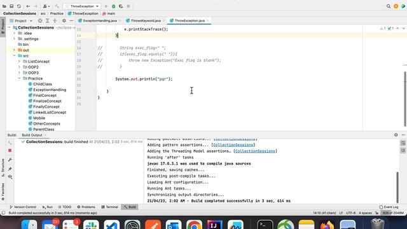Click the Save All toolbar icon
Image resolution: width=407 pixels, height=229 pixels.
tap(11, 6)
